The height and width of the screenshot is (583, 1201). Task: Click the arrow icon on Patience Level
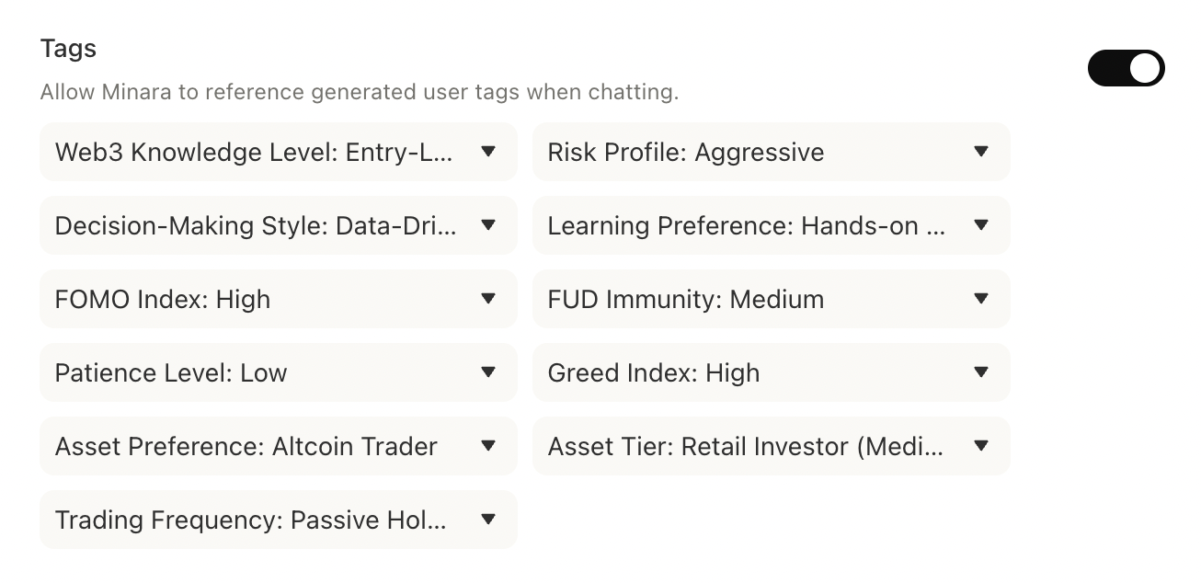click(x=488, y=372)
